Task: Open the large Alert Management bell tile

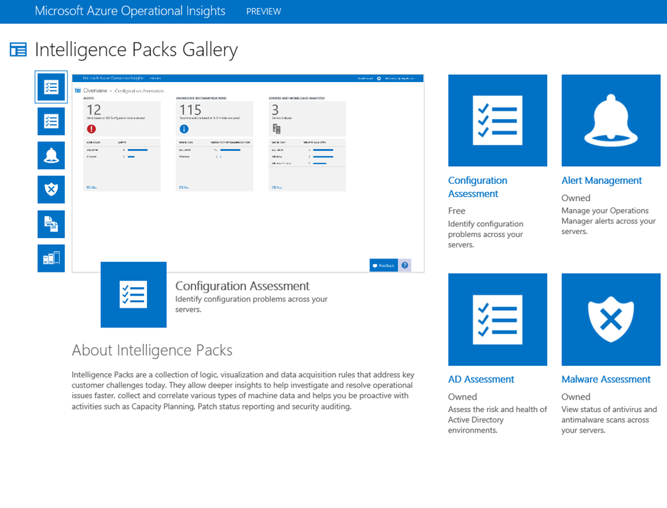Action: pos(611,120)
